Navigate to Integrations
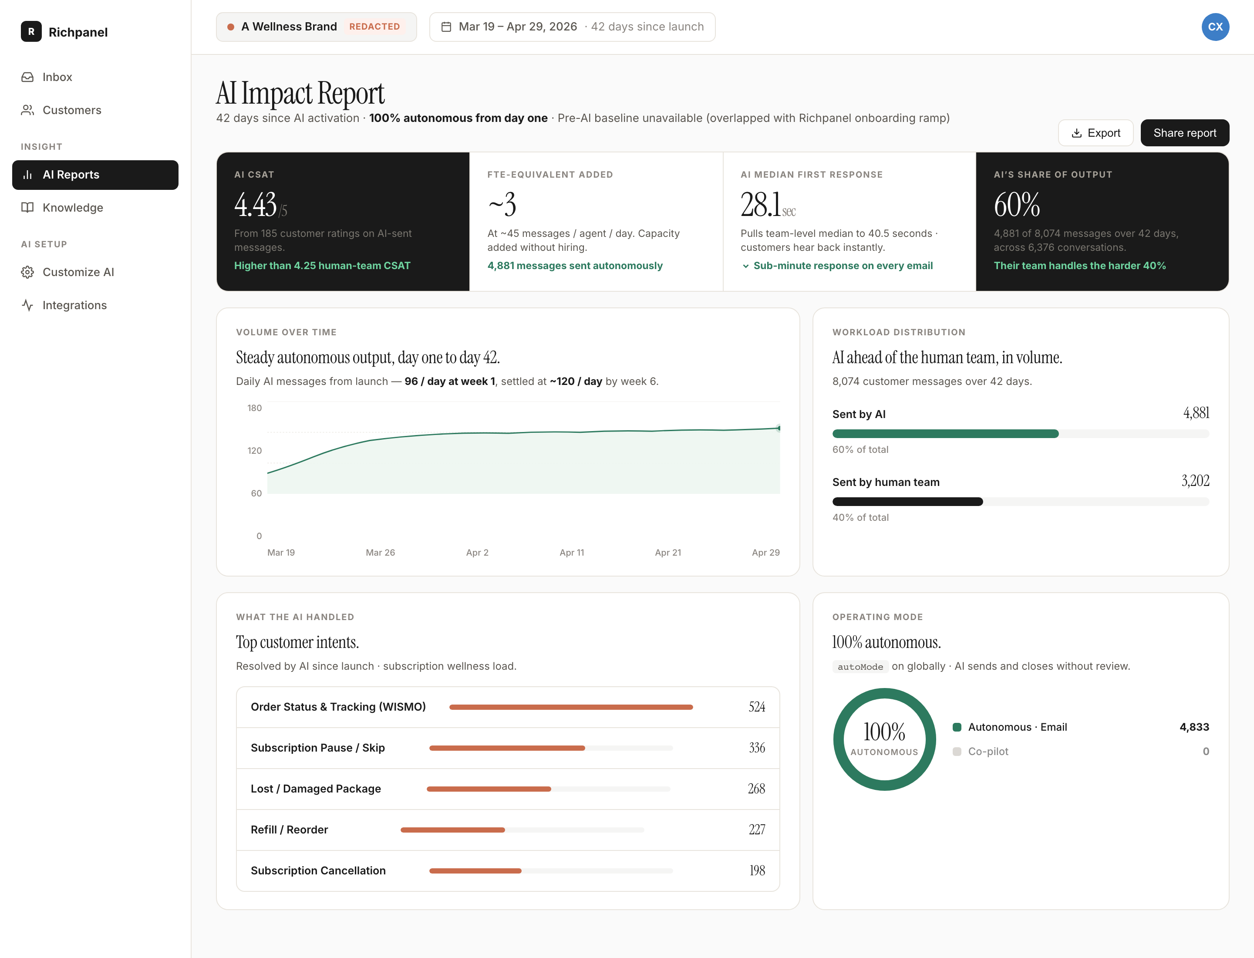 click(95, 305)
